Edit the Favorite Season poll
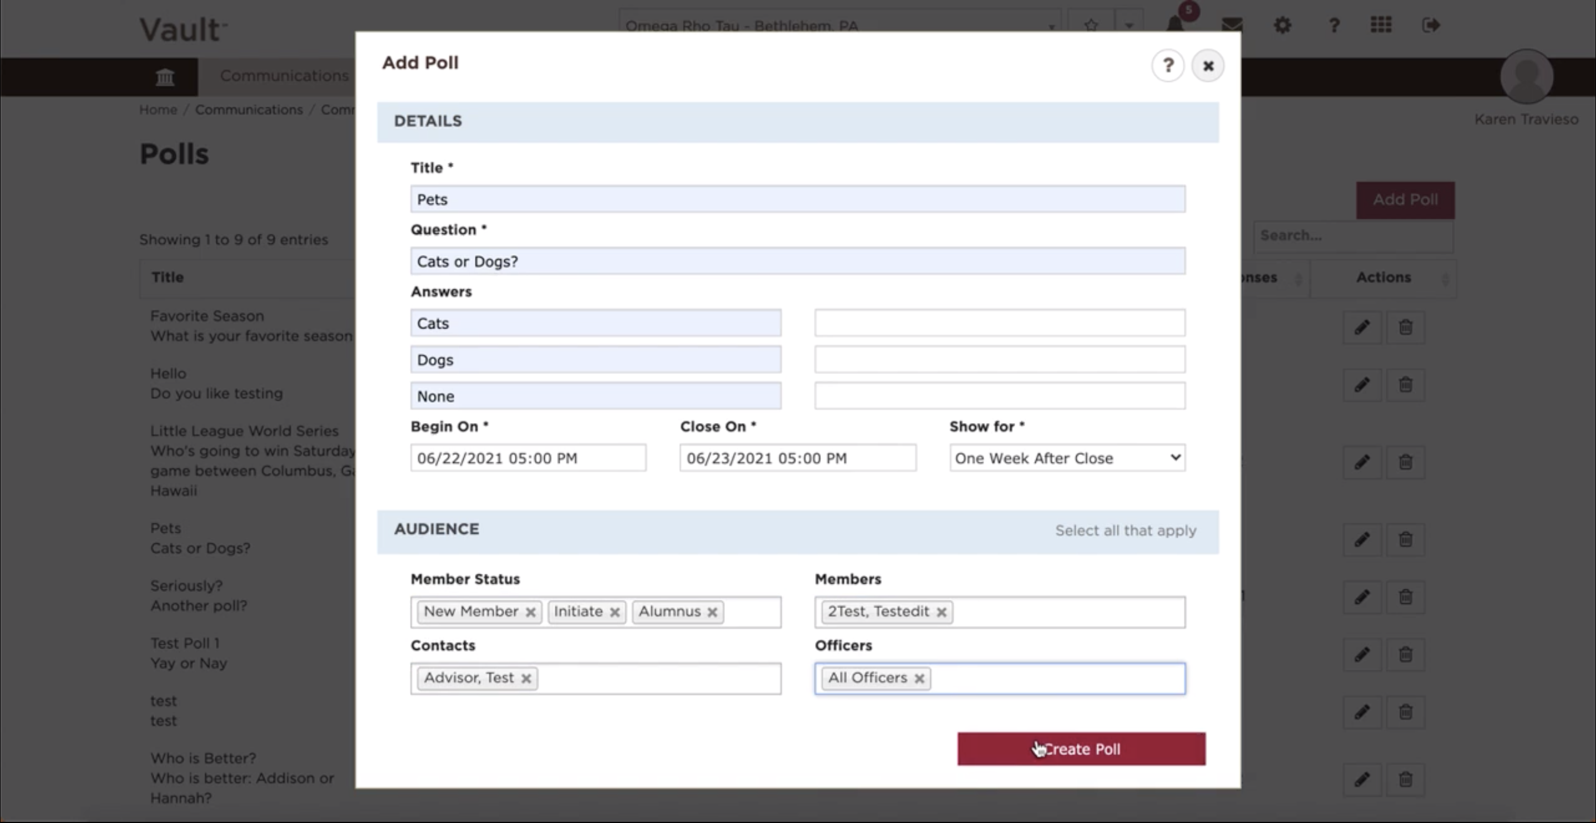This screenshot has height=823, width=1596. coord(1362,326)
